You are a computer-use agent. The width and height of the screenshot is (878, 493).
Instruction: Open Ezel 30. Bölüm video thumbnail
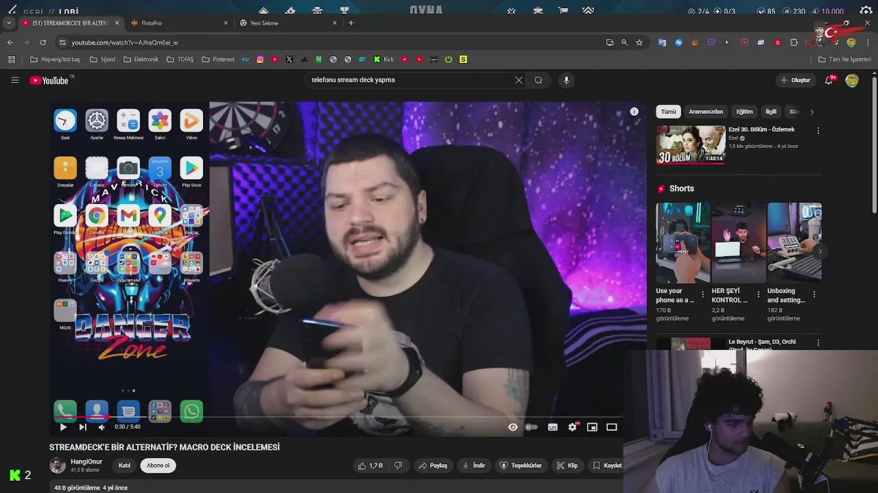click(691, 144)
